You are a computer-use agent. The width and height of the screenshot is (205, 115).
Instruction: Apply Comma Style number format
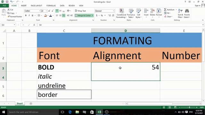click(105, 15)
